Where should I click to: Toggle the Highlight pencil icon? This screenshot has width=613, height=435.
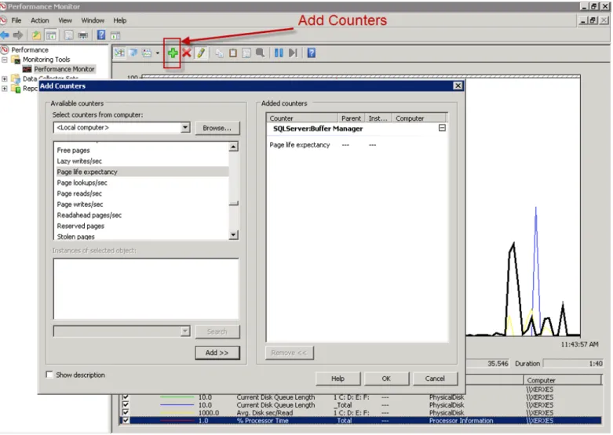pyautogui.click(x=201, y=53)
